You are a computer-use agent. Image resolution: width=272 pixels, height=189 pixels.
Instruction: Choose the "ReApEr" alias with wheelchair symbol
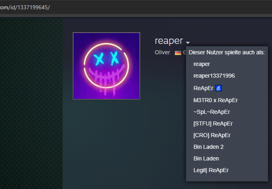point(203,88)
